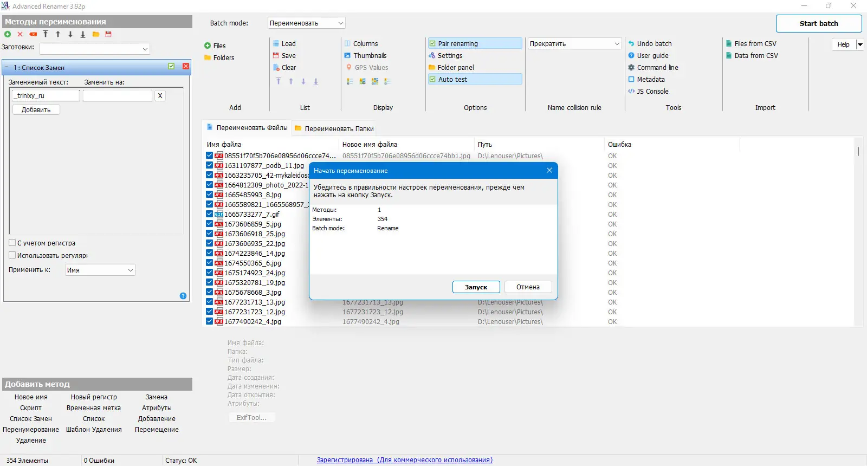Move the method to top using the methods toolbar arrow

tap(46, 34)
